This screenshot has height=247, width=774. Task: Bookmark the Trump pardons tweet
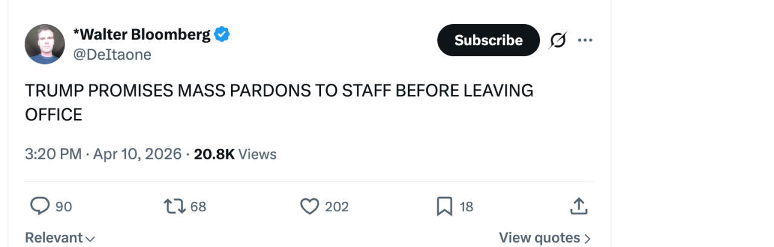pyautogui.click(x=444, y=207)
